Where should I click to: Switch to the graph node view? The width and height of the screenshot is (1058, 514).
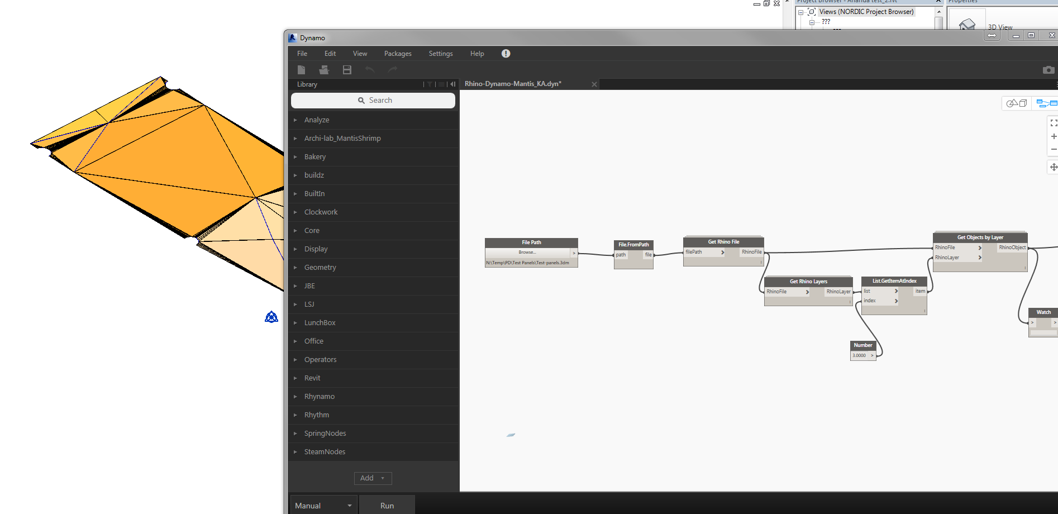coord(1047,103)
